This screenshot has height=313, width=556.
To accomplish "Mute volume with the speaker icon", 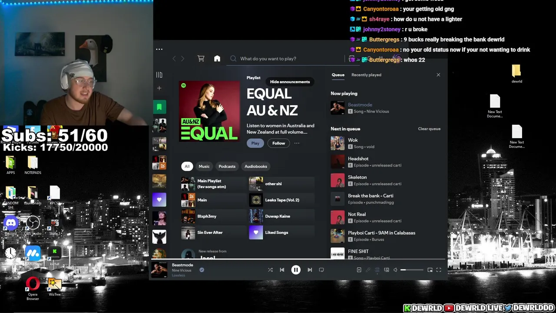I will pyautogui.click(x=395, y=270).
